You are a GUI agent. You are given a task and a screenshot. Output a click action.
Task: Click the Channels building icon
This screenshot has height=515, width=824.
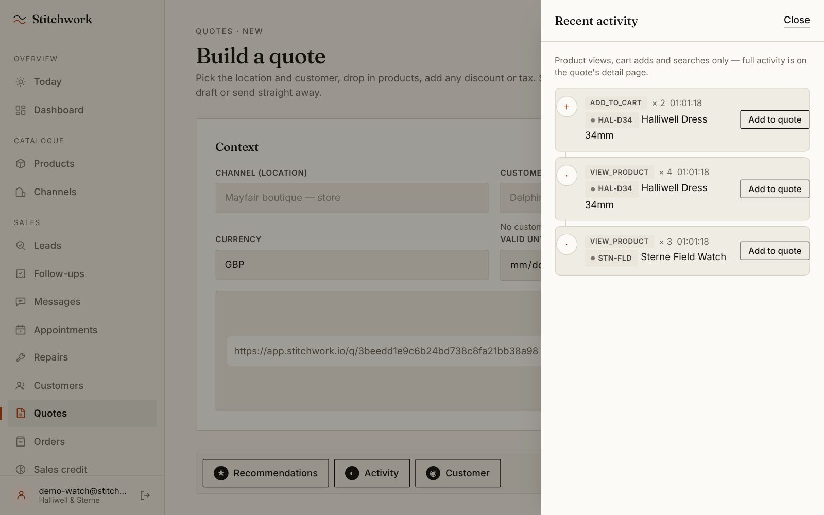tap(21, 192)
